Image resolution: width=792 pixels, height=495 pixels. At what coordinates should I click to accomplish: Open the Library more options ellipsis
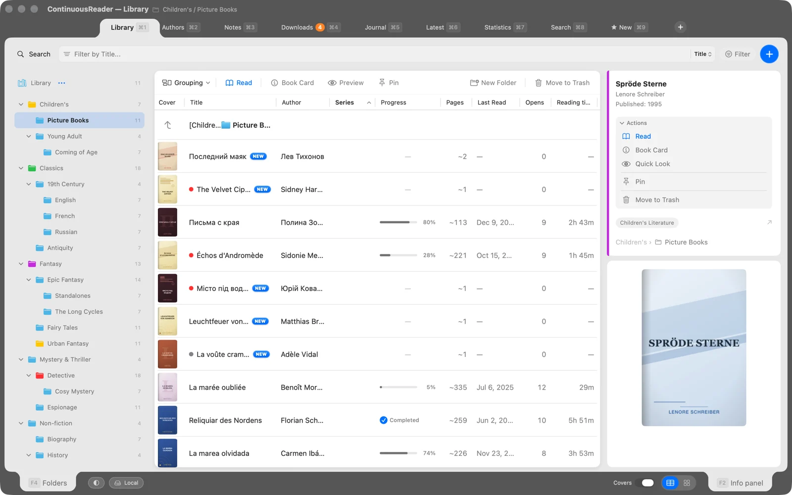coord(61,83)
